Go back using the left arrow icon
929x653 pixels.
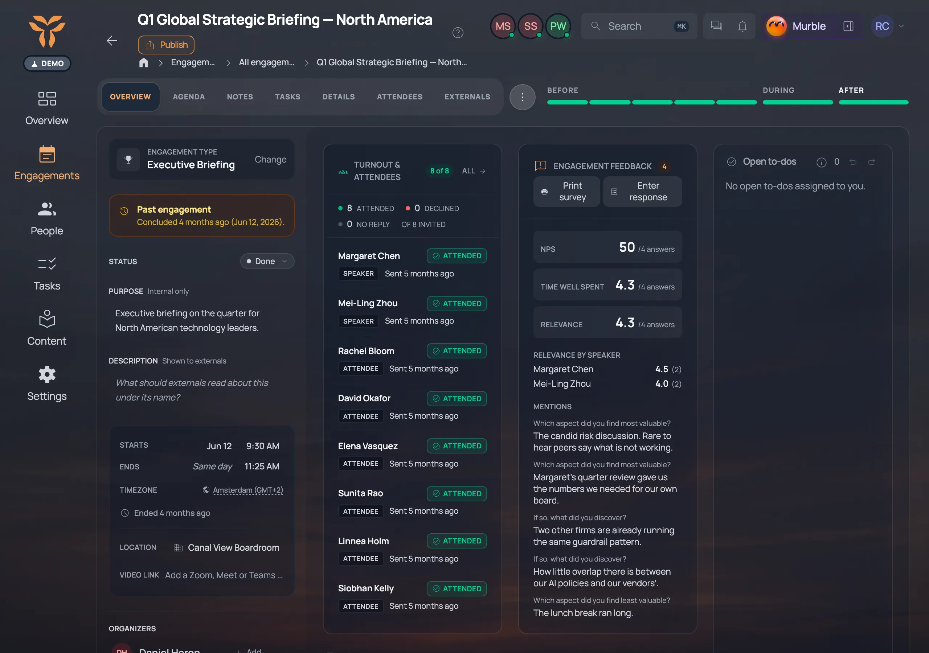click(112, 41)
